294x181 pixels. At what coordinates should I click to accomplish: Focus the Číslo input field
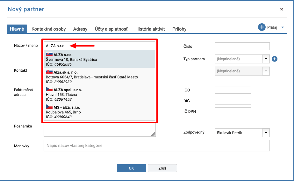[242, 46]
